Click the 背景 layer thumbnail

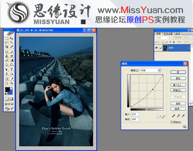tap(165, 48)
